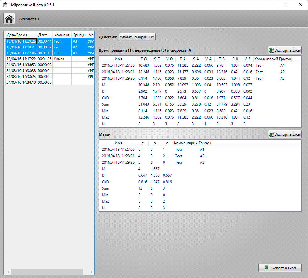Click the T-O column header

tap(144, 59)
